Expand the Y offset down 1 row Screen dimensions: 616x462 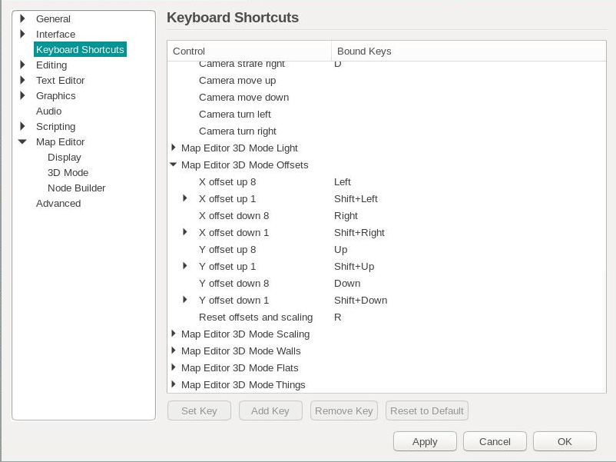pos(185,300)
